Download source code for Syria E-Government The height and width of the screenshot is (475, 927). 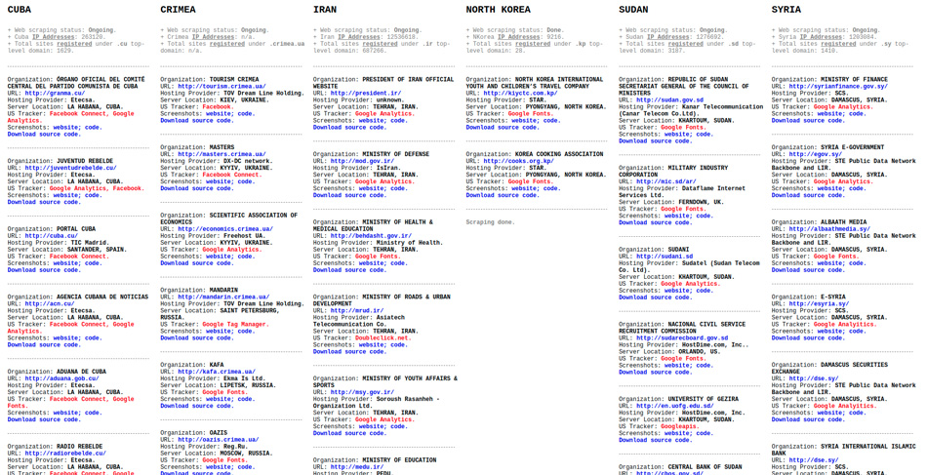coord(808,195)
